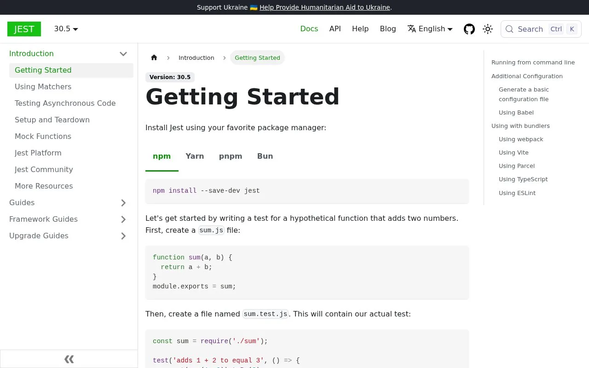This screenshot has height=368, width=589.
Task: Switch to the Yarn tab
Action: [195, 156]
